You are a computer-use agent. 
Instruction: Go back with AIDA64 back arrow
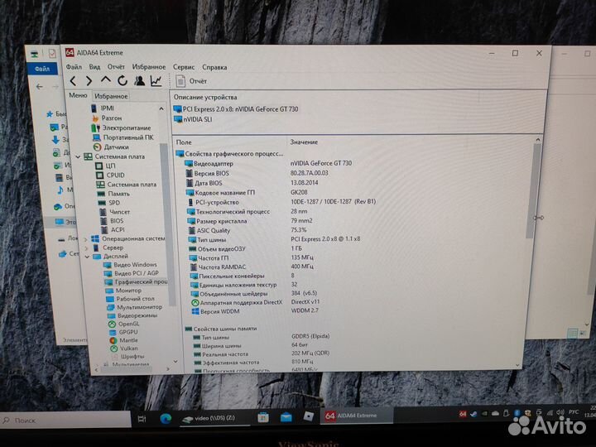click(x=74, y=81)
